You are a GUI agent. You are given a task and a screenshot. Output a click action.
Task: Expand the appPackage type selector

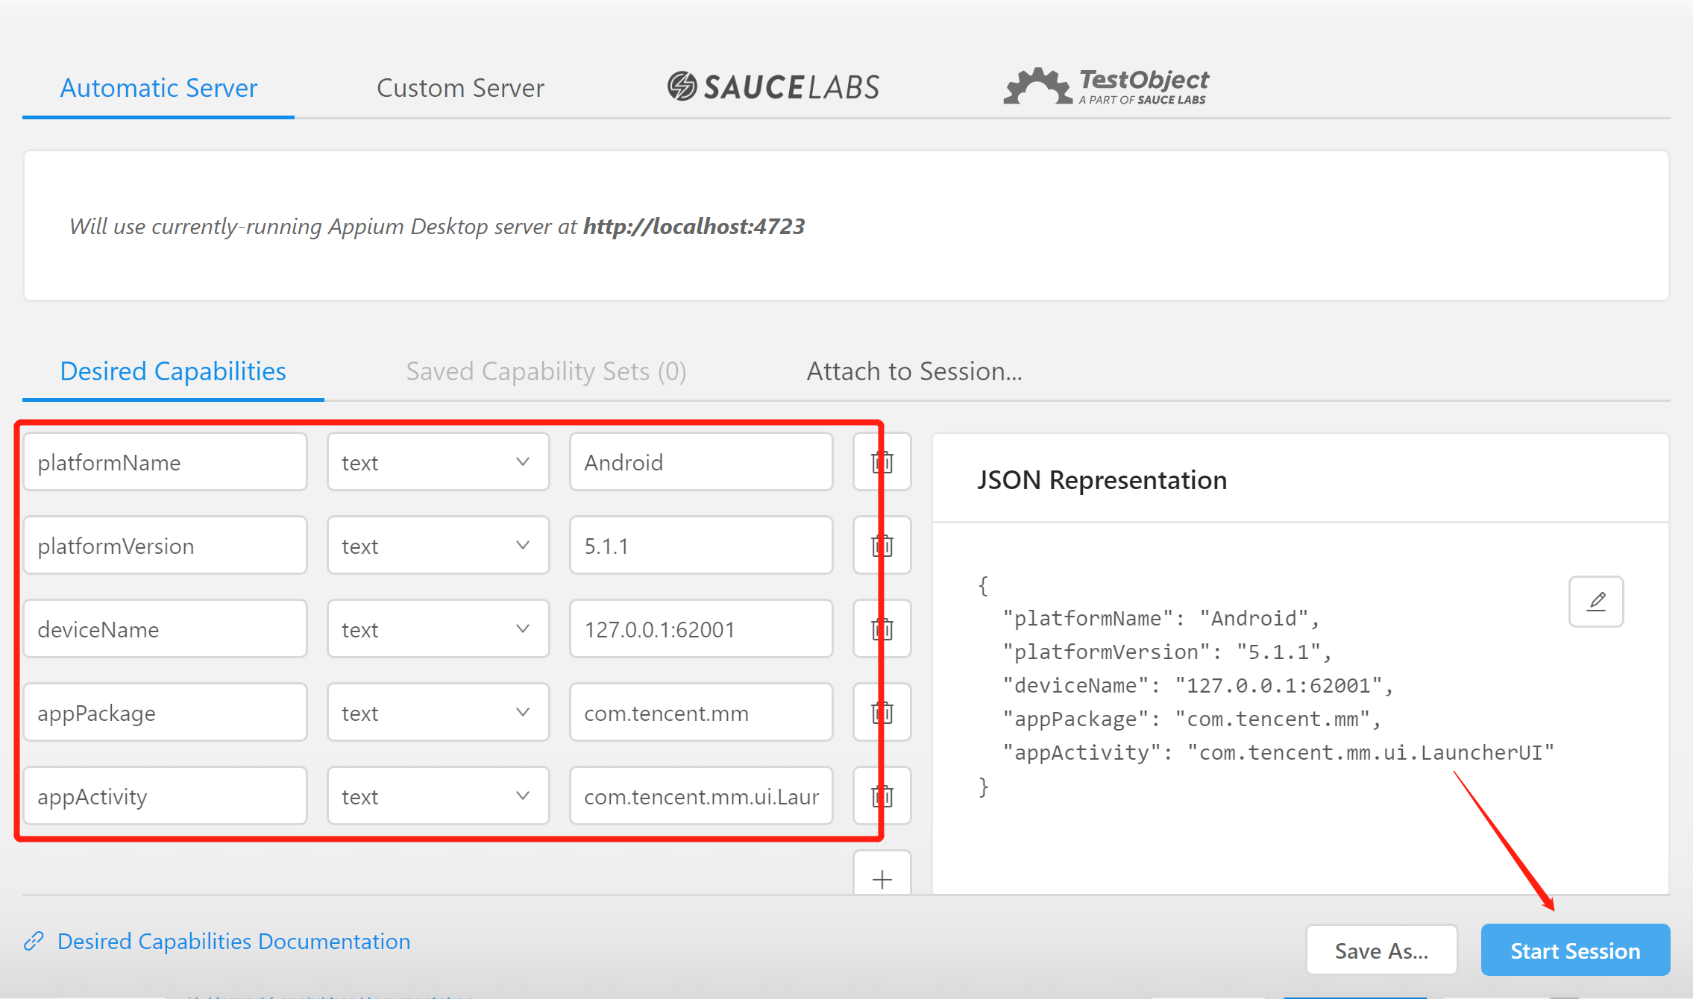(438, 713)
